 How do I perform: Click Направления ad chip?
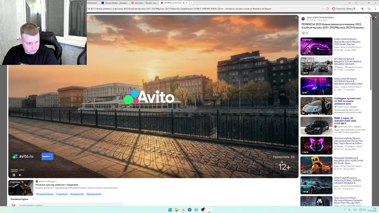tap(77, 194)
